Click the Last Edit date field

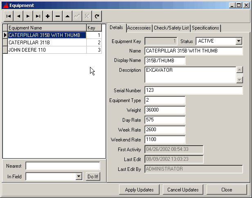point(174,159)
